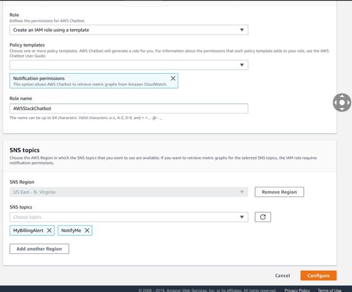Open the Role dropdown
This screenshot has height=292, width=352.
(x=129, y=30)
